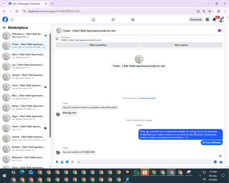The image size is (229, 183).
Task: Open the Paulette conversation
Action: (x=24, y=149)
